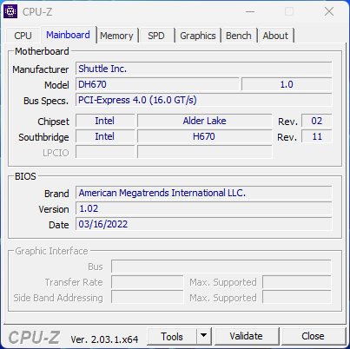Viewport: 350px width, 349px height.
Task: Click the version text Ver. 2.03.1.x64
Action: (104, 339)
